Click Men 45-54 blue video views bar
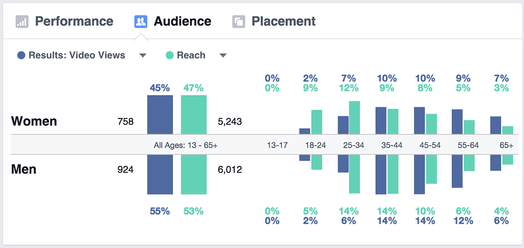 pos(419,174)
